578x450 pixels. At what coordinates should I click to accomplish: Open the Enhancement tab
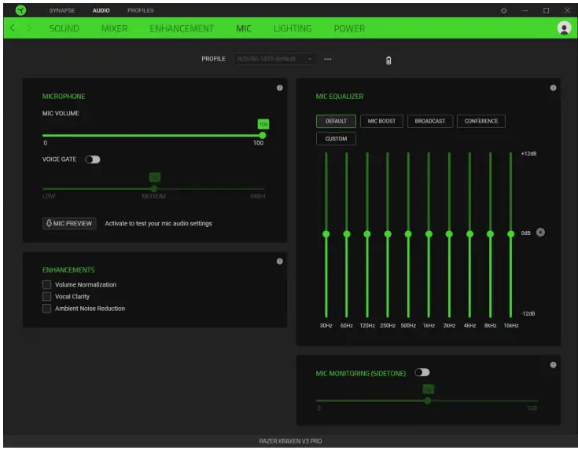[x=182, y=28]
